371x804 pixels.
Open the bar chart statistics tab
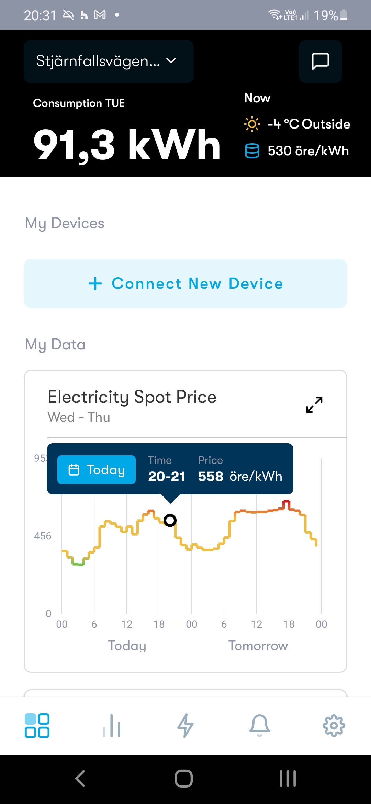(112, 725)
